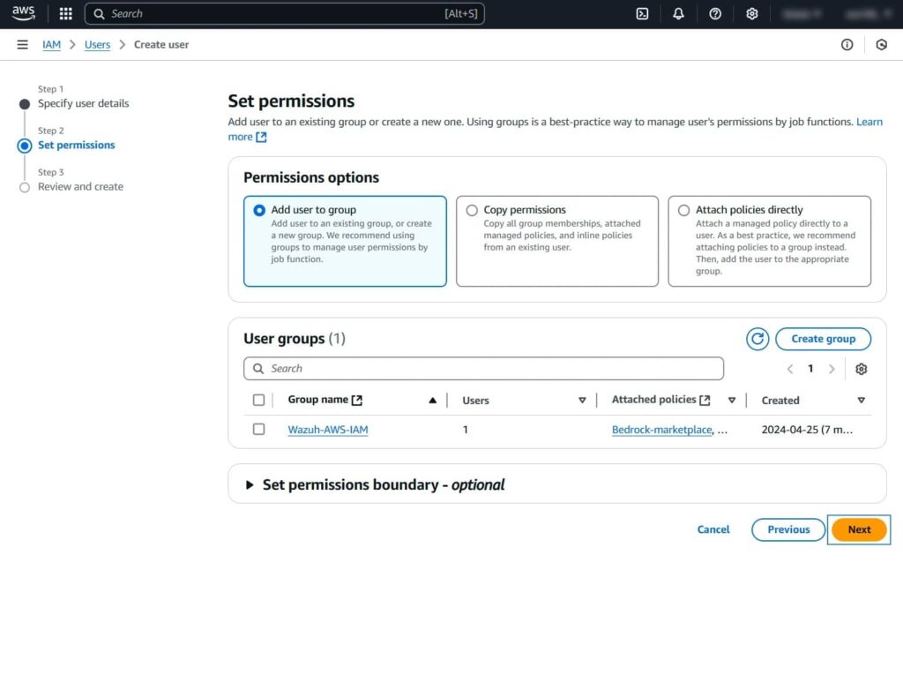Sort by the Group name column arrow

432,400
